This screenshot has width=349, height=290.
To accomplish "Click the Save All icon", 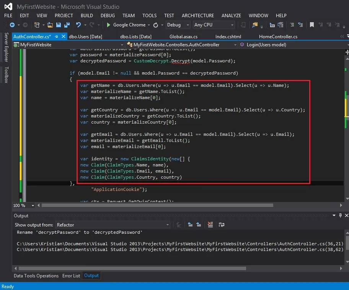I will 67,25.
